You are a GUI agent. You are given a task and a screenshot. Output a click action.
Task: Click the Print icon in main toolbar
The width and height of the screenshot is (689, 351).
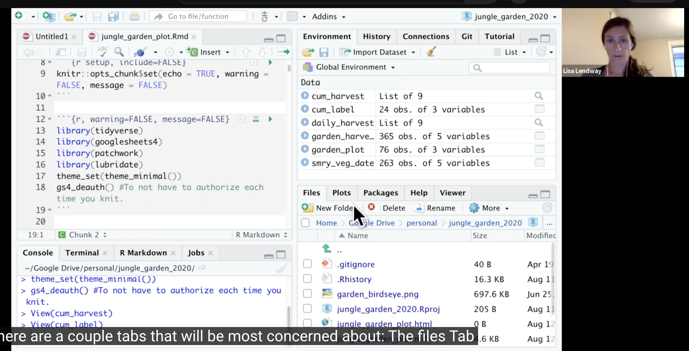click(x=134, y=16)
